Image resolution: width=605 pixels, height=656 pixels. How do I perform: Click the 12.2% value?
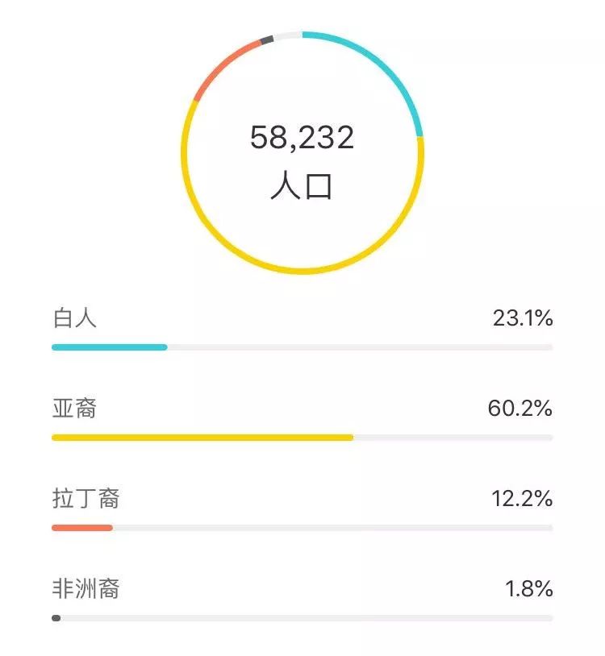click(522, 498)
